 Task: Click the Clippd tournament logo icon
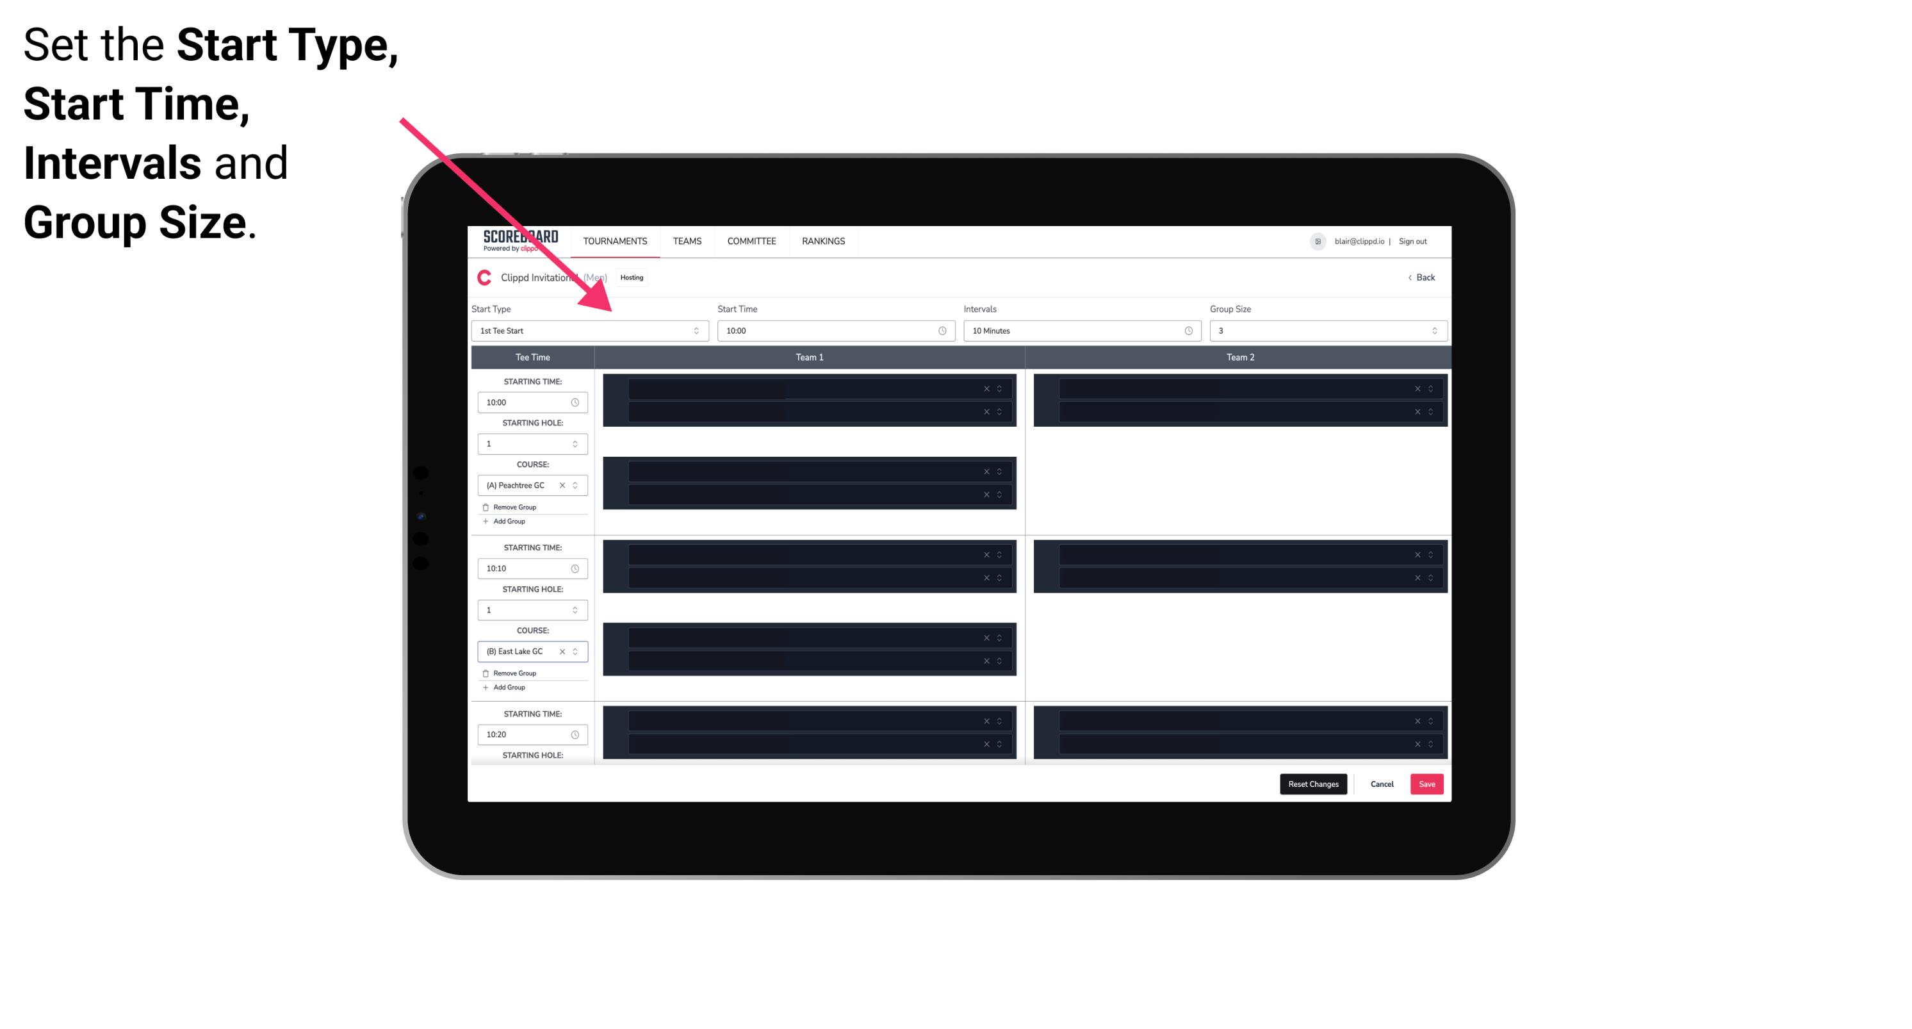pos(481,279)
